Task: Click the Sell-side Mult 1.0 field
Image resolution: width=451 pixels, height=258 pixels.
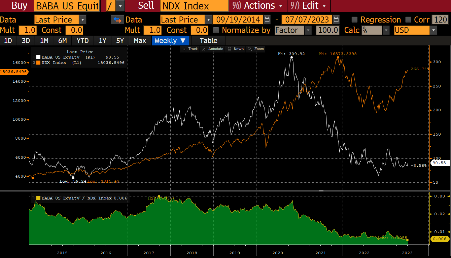Action: coord(153,30)
